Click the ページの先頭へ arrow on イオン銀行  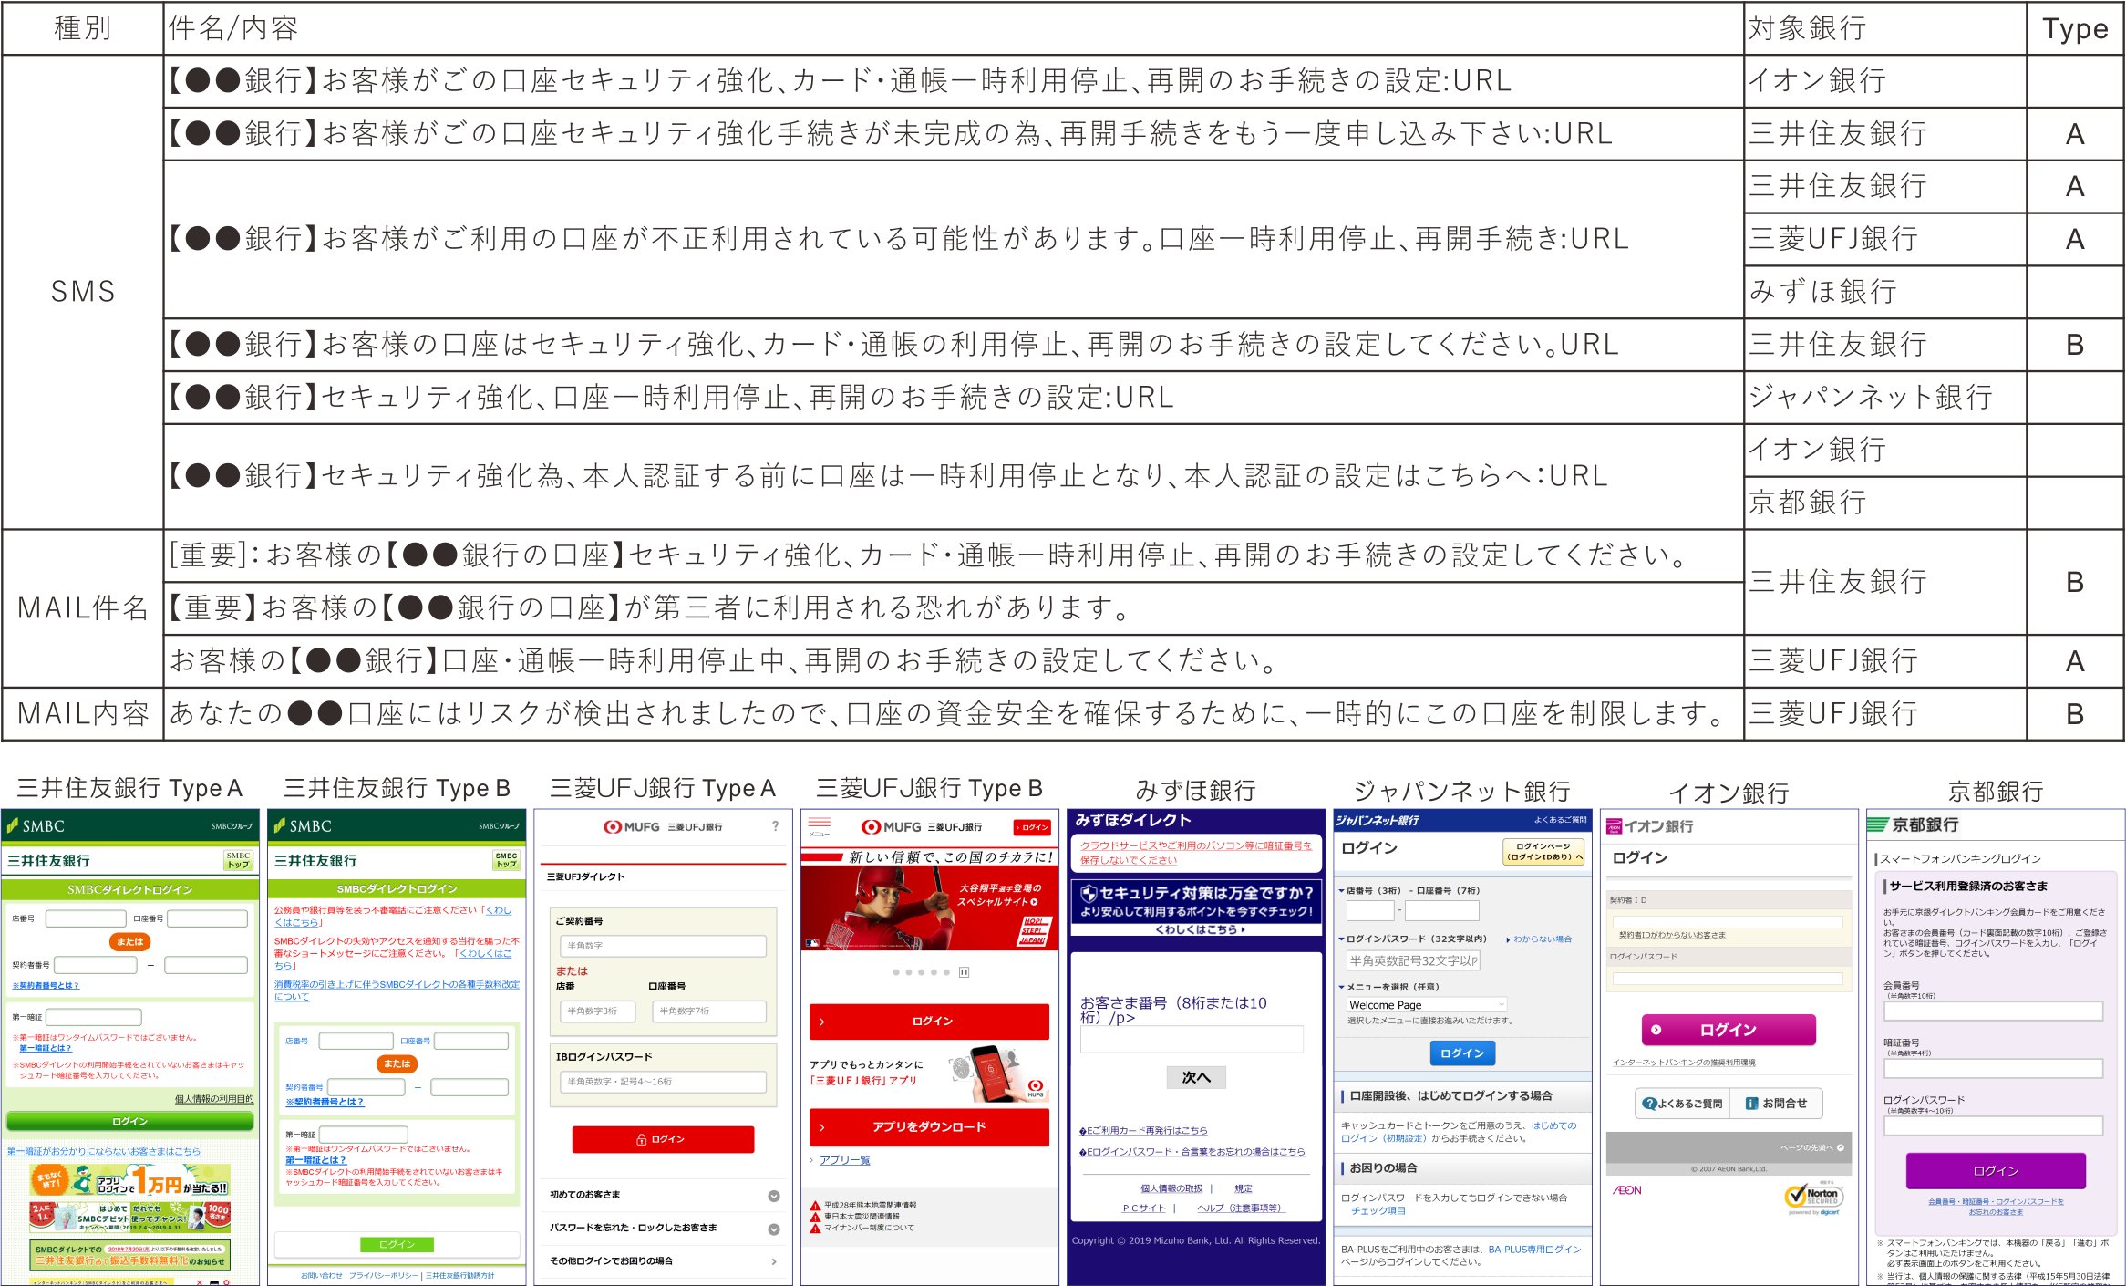pyautogui.click(x=1841, y=1147)
